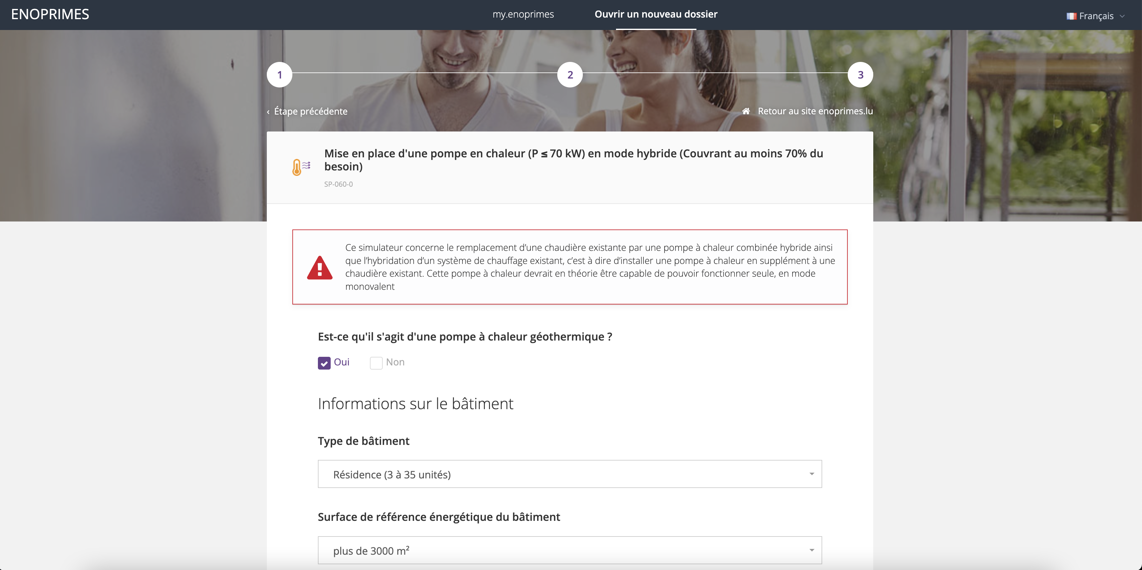
Task: Click the Non label text
Action: point(395,362)
